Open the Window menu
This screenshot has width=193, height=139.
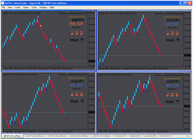(43, 7)
